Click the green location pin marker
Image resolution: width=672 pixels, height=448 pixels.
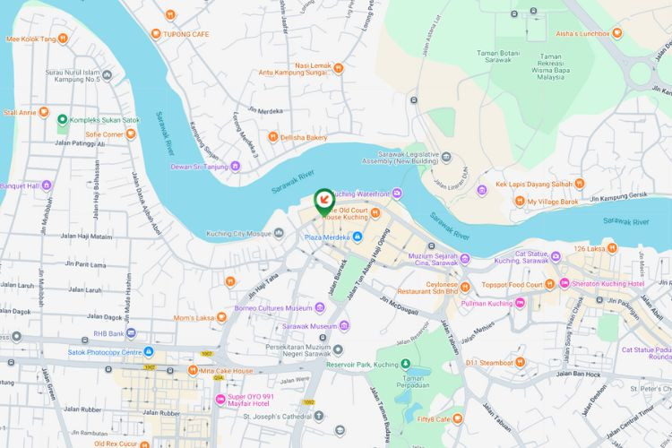[x=324, y=202]
